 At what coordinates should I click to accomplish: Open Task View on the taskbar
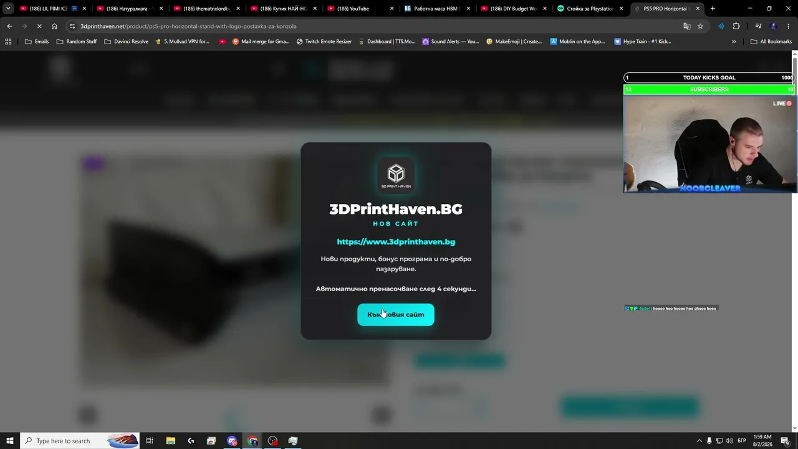tap(150, 441)
